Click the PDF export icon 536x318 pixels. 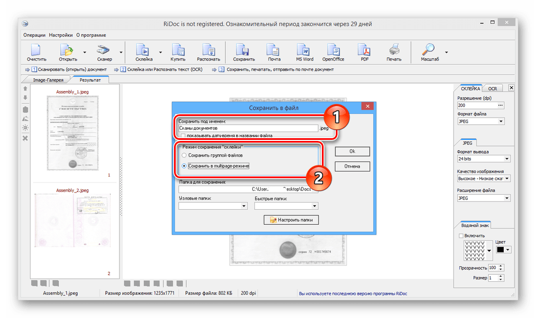[x=365, y=52]
